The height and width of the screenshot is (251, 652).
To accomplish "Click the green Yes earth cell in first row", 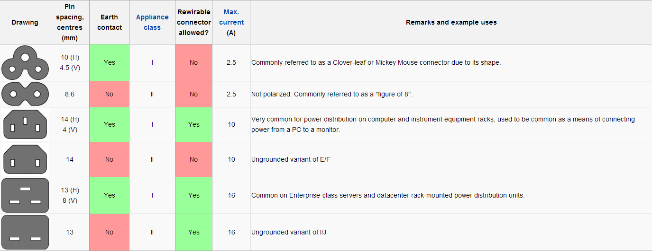I will (109, 62).
